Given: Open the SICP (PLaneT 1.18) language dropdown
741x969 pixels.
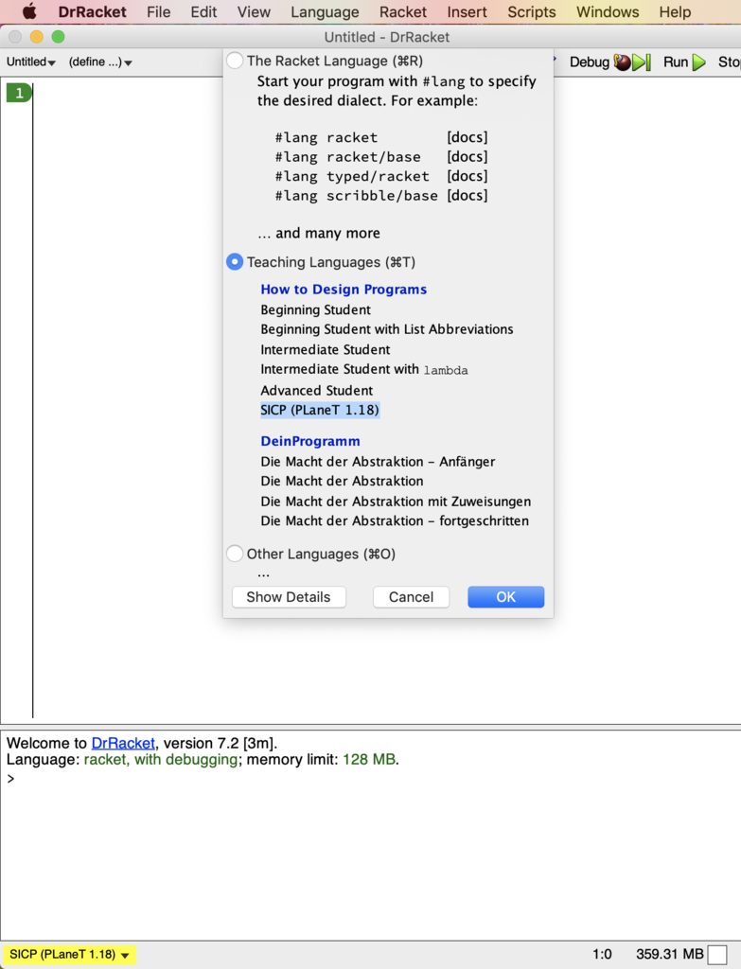Looking at the screenshot, I should [69, 954].
